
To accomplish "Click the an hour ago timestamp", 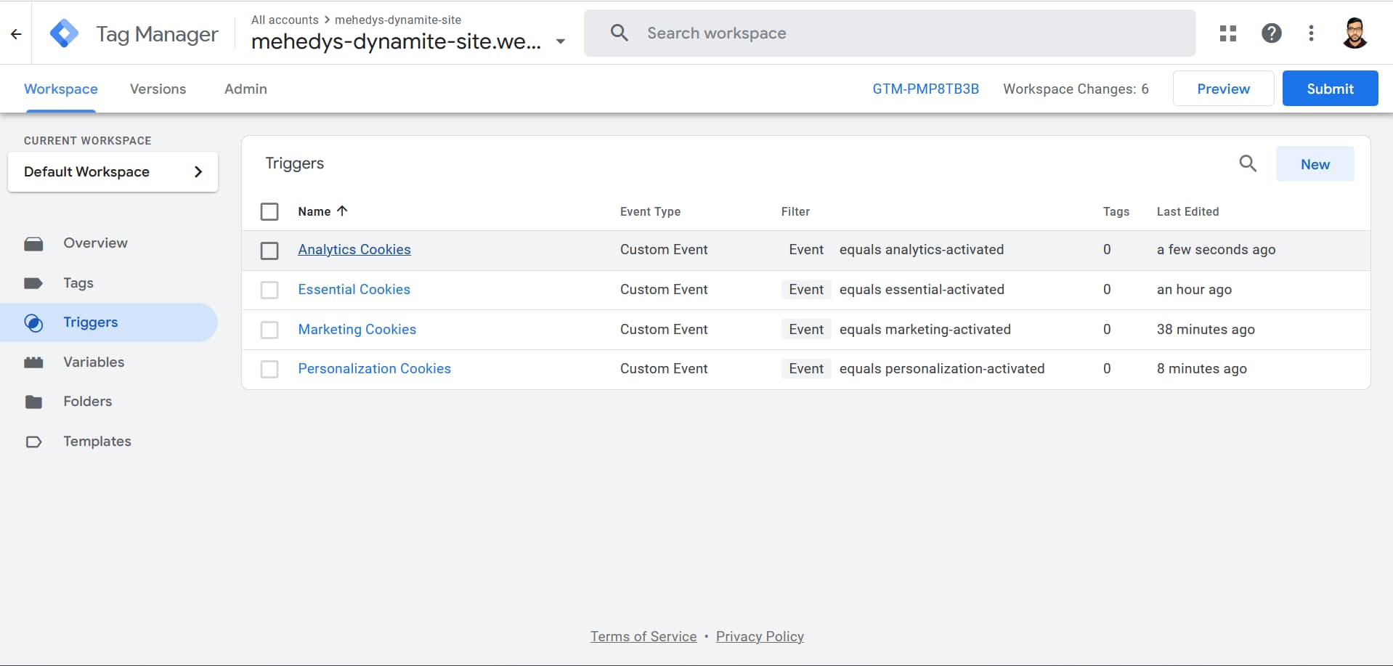I will point(1194,289).
